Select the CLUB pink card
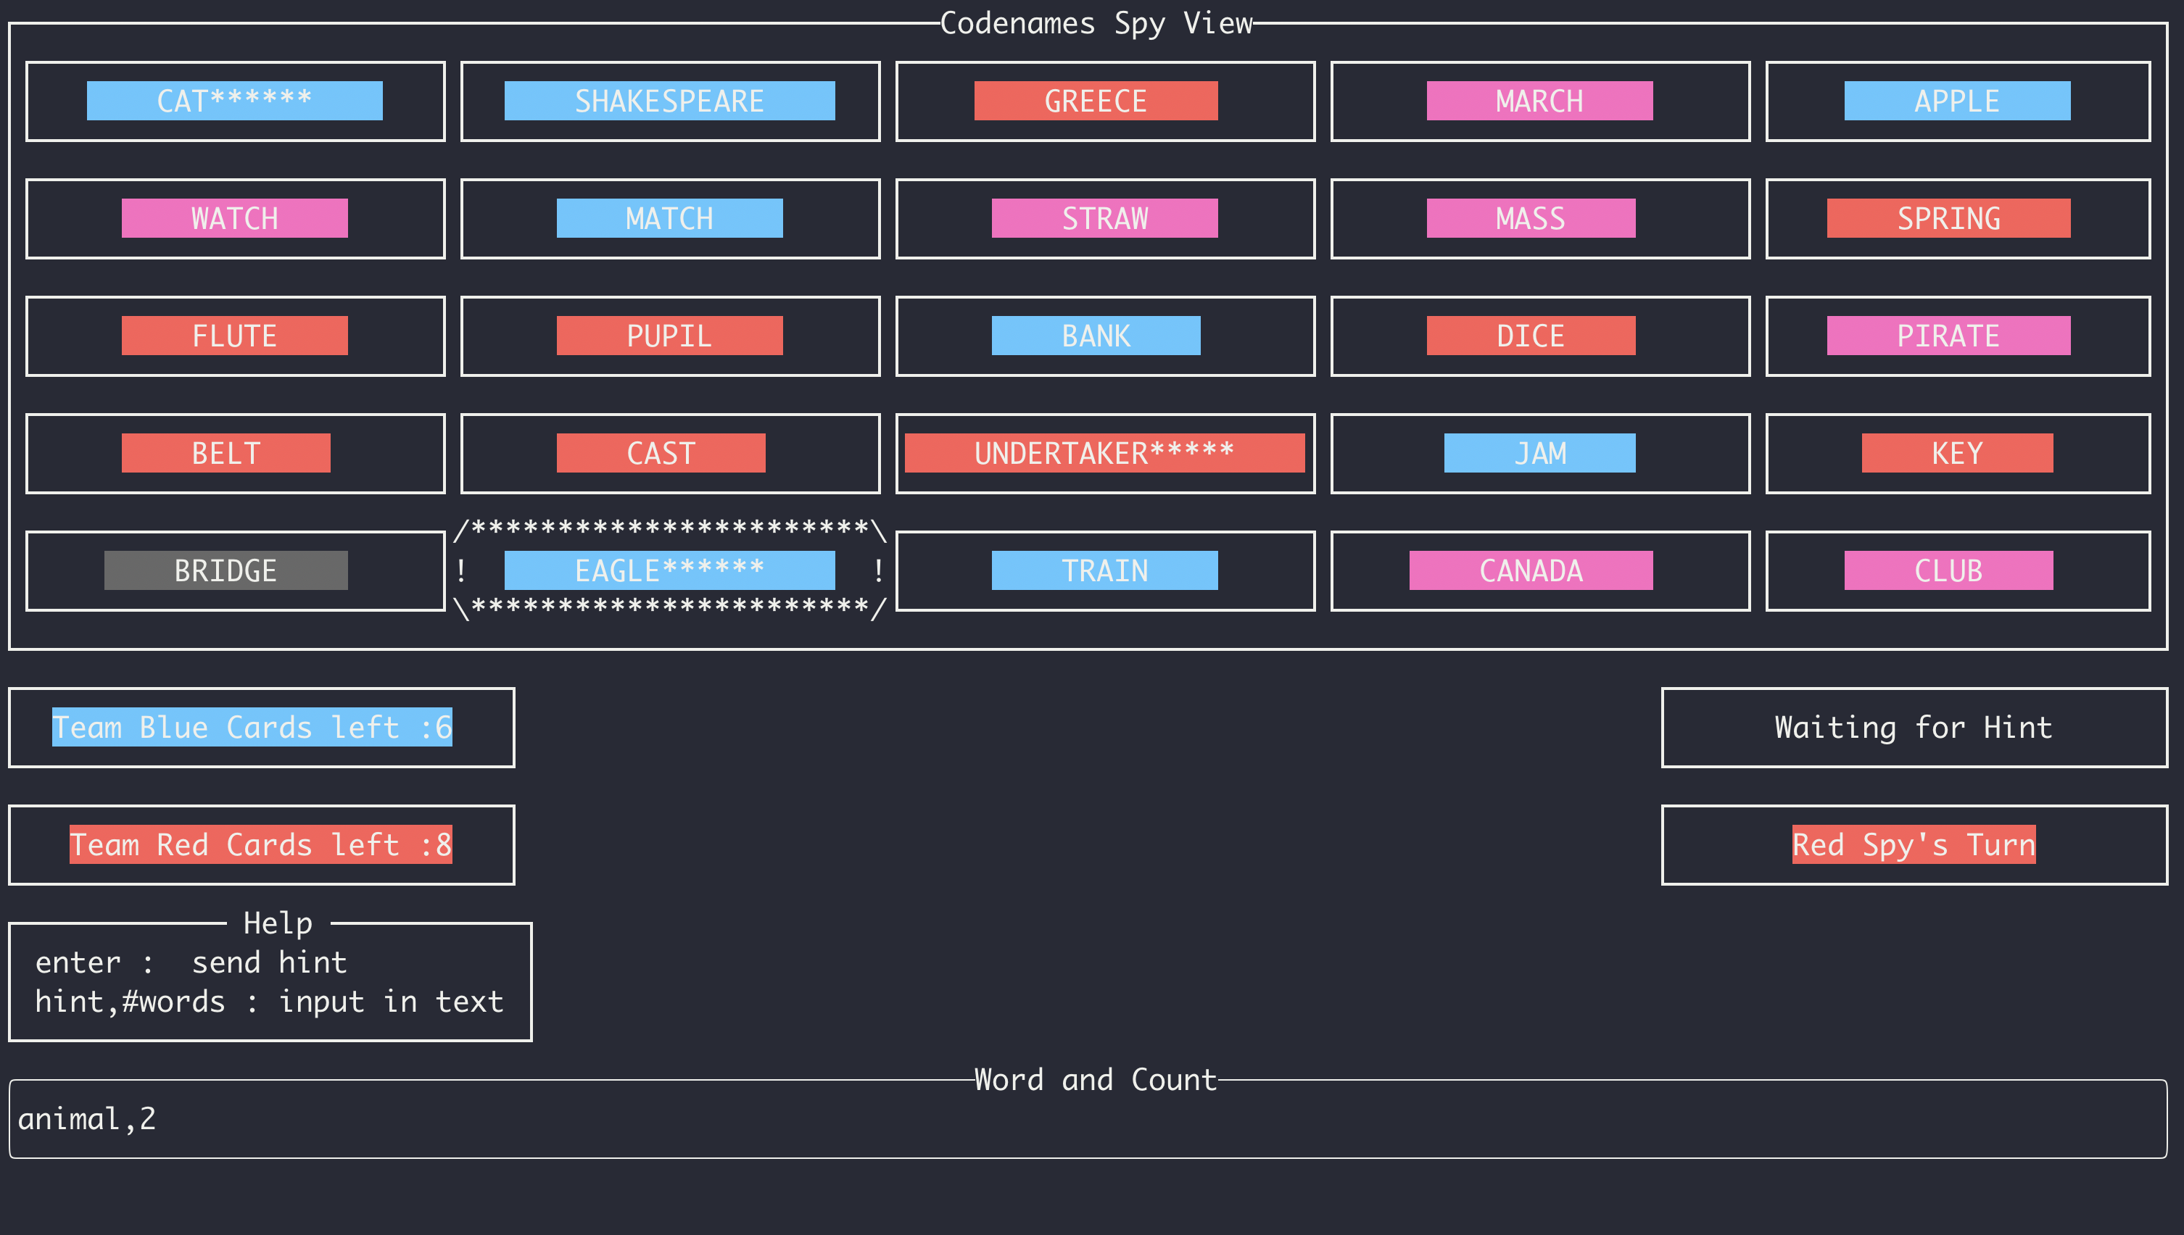 (1958, 571)
